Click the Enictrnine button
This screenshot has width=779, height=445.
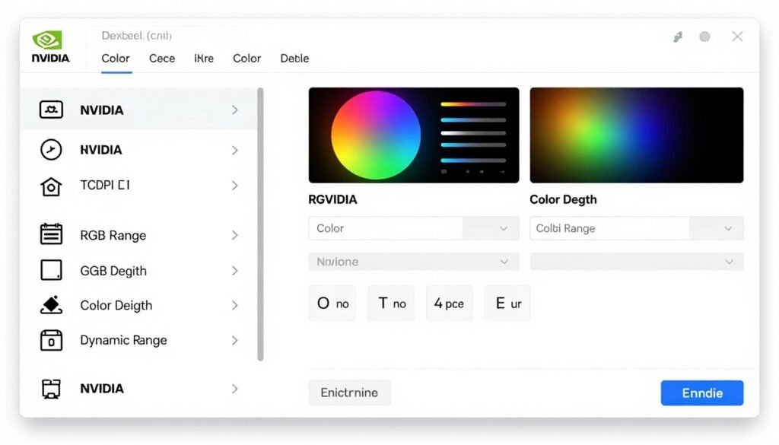click(x=349, y=393)
